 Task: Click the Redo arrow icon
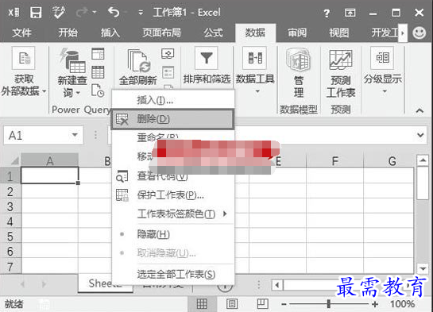click(83, 12)
